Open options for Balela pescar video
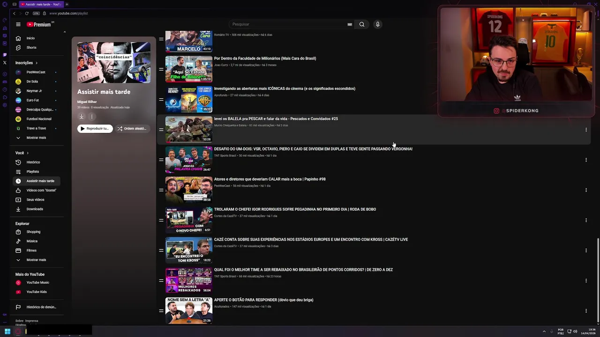The image size is (600, 337). pyautogui.click(x=586, y=130)
